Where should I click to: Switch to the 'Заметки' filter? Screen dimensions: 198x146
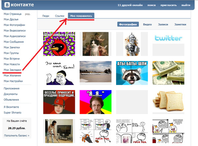[180, 24]
